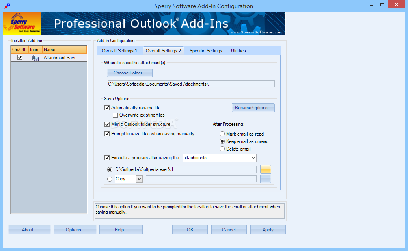The width and height of the screenshot is (408, 251).
Task: Click the Options button
Action: [x=75, y=230]
